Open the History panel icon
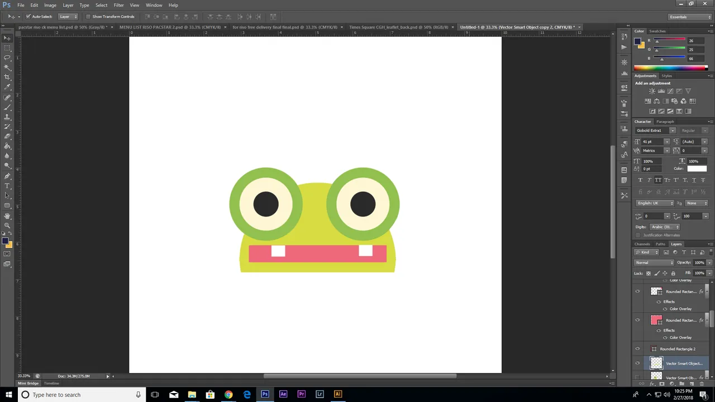 (x=624, y=36)
